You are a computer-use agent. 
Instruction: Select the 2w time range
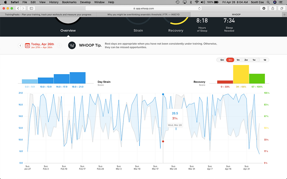[x=246, y=60]
